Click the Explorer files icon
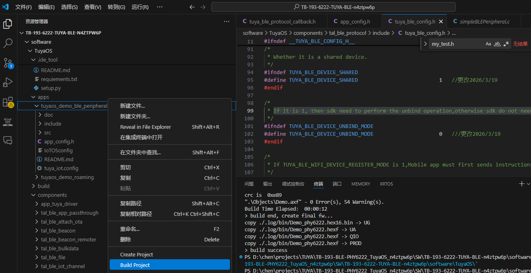 click(x=8, y=24)
